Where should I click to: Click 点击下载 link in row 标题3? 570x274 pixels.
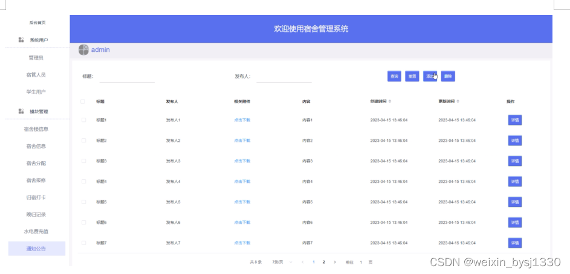[x=242, y=161]
